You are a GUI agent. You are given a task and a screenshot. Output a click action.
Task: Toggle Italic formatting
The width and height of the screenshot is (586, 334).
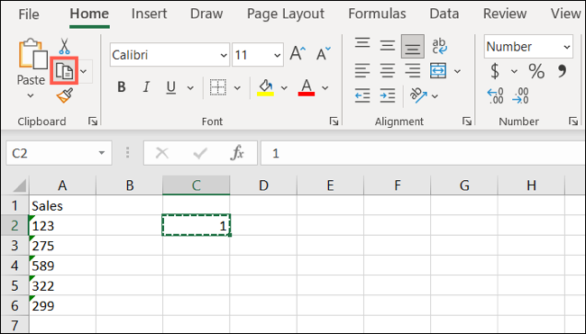(x=146, y=87)
